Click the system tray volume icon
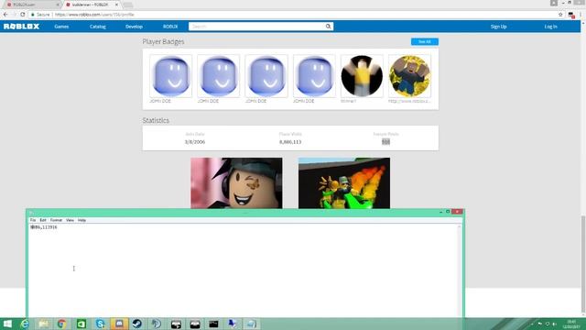 (554, 324)
